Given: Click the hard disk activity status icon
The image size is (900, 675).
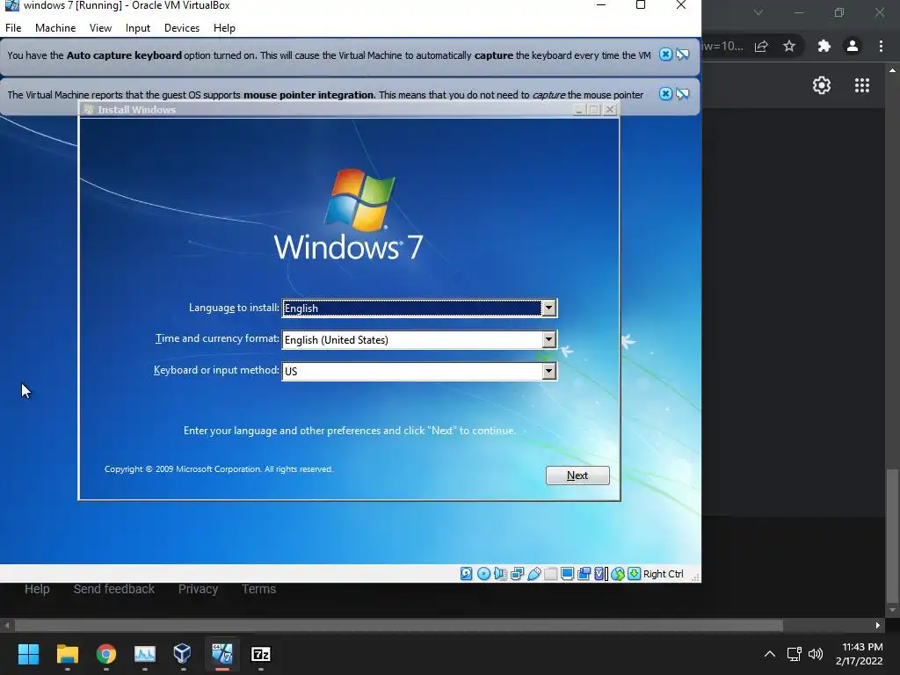Looking at the screenshot, I should [x=467, y=573].
